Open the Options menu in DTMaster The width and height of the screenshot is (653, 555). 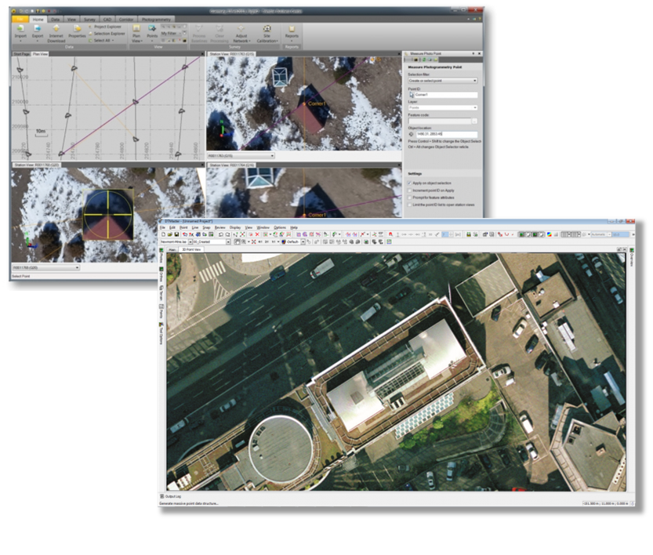coord(280,227)
